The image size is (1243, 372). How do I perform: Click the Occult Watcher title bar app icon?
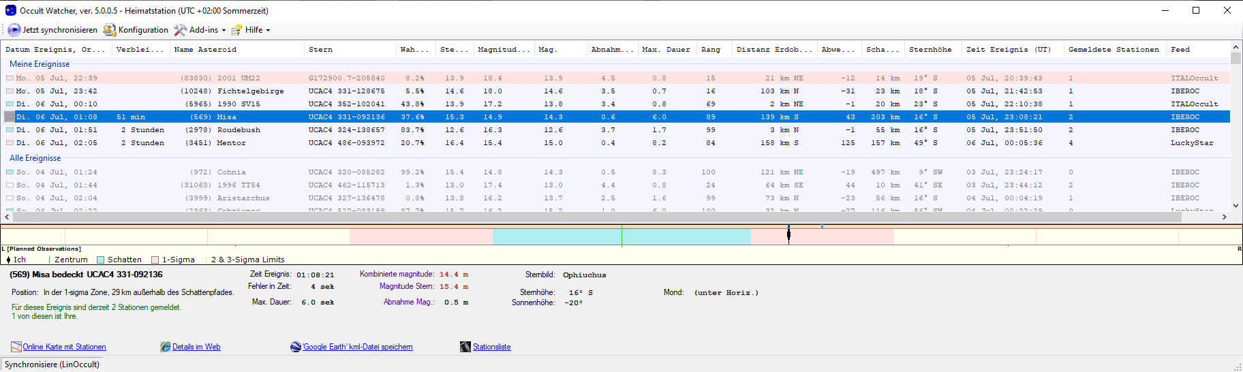[x=11, y=10]
